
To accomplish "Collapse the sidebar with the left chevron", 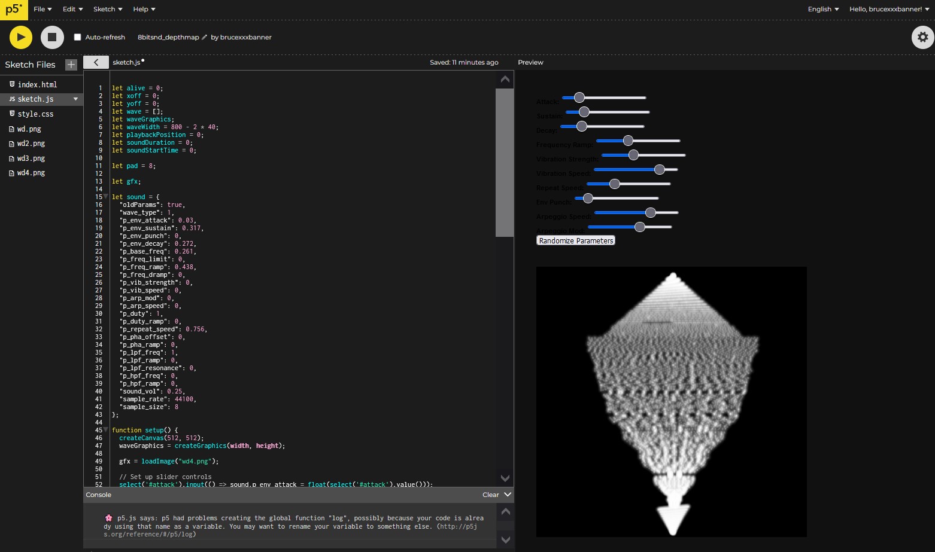I will pyautogui.click(x=96, y=62).
